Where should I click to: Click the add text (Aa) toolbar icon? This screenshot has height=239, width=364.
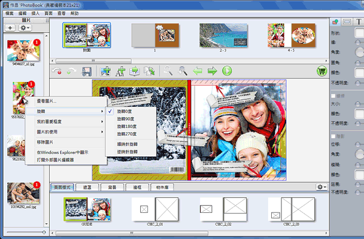[x=120, y=71]
